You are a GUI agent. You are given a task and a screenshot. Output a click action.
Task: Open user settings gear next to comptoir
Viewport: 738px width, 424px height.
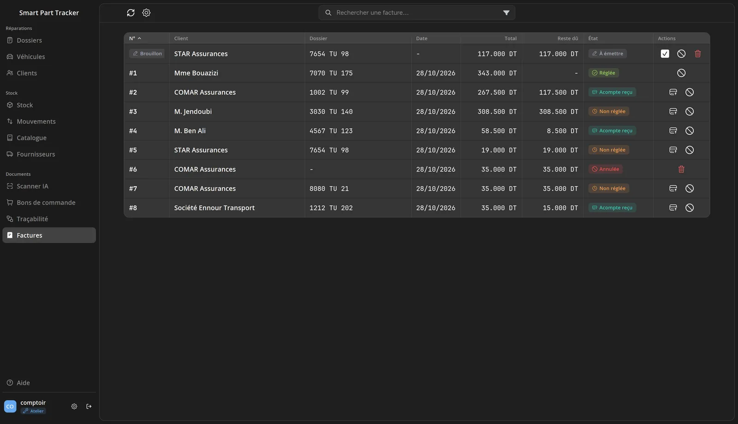coord(74,406)
